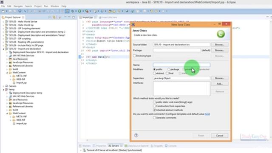
Task: Select 'Tomcat v8.0 Server at localhost' row
Action: click(114, 150)
